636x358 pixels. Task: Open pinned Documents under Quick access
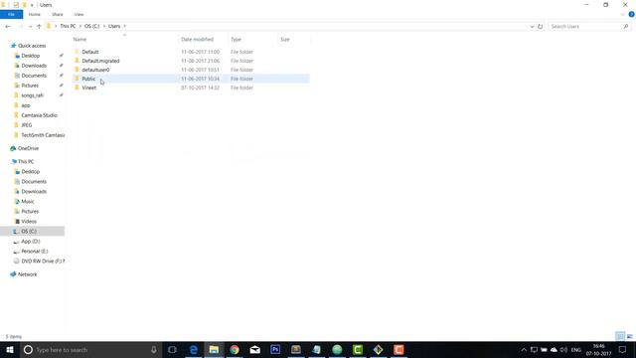34,76
